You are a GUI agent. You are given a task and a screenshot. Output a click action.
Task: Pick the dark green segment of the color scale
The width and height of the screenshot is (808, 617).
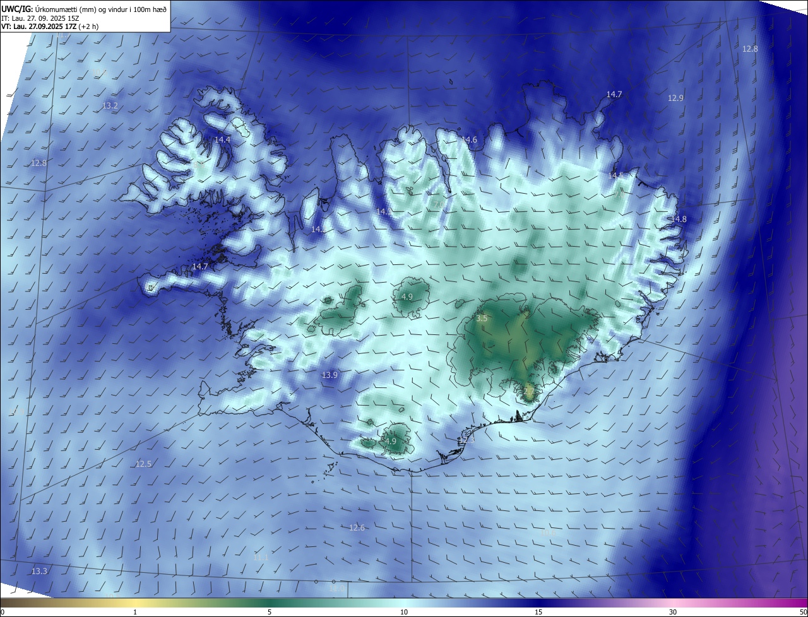point(270,602)
